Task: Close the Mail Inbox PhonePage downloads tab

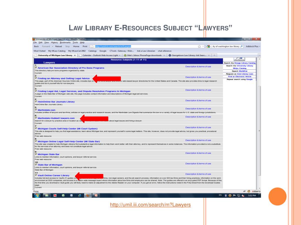Action: click(x=164, y=55)
